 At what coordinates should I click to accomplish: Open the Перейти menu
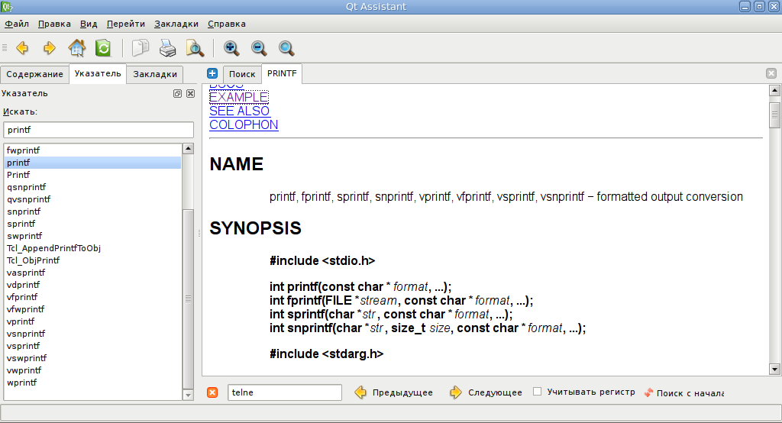click(x=126, y=24)
